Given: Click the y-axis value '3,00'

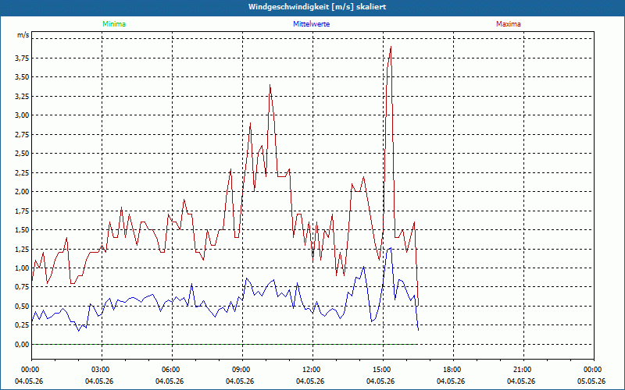Looking at the screenshot, I should [x=22, y=115].
